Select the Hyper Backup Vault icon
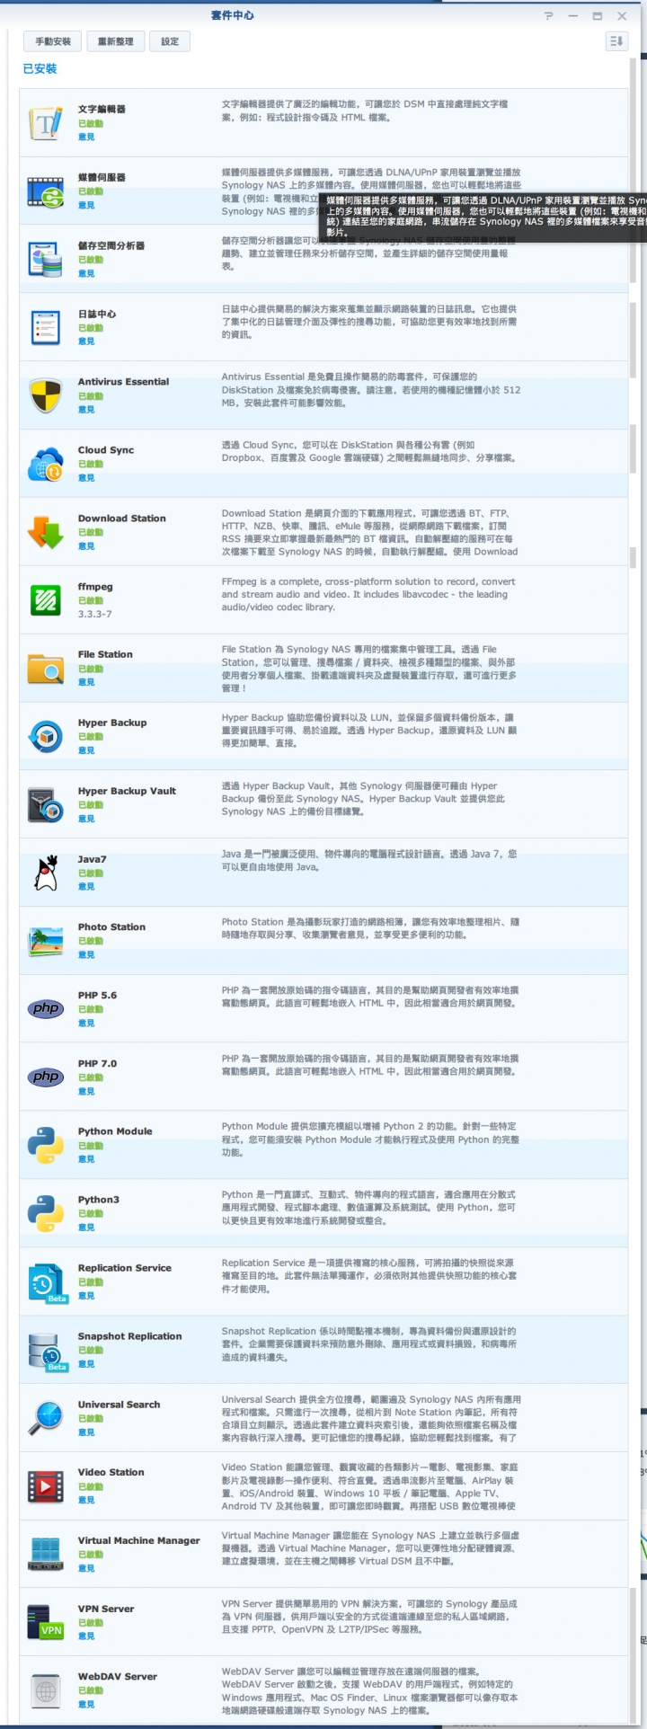647x1729 pixels. pos(45,805)
